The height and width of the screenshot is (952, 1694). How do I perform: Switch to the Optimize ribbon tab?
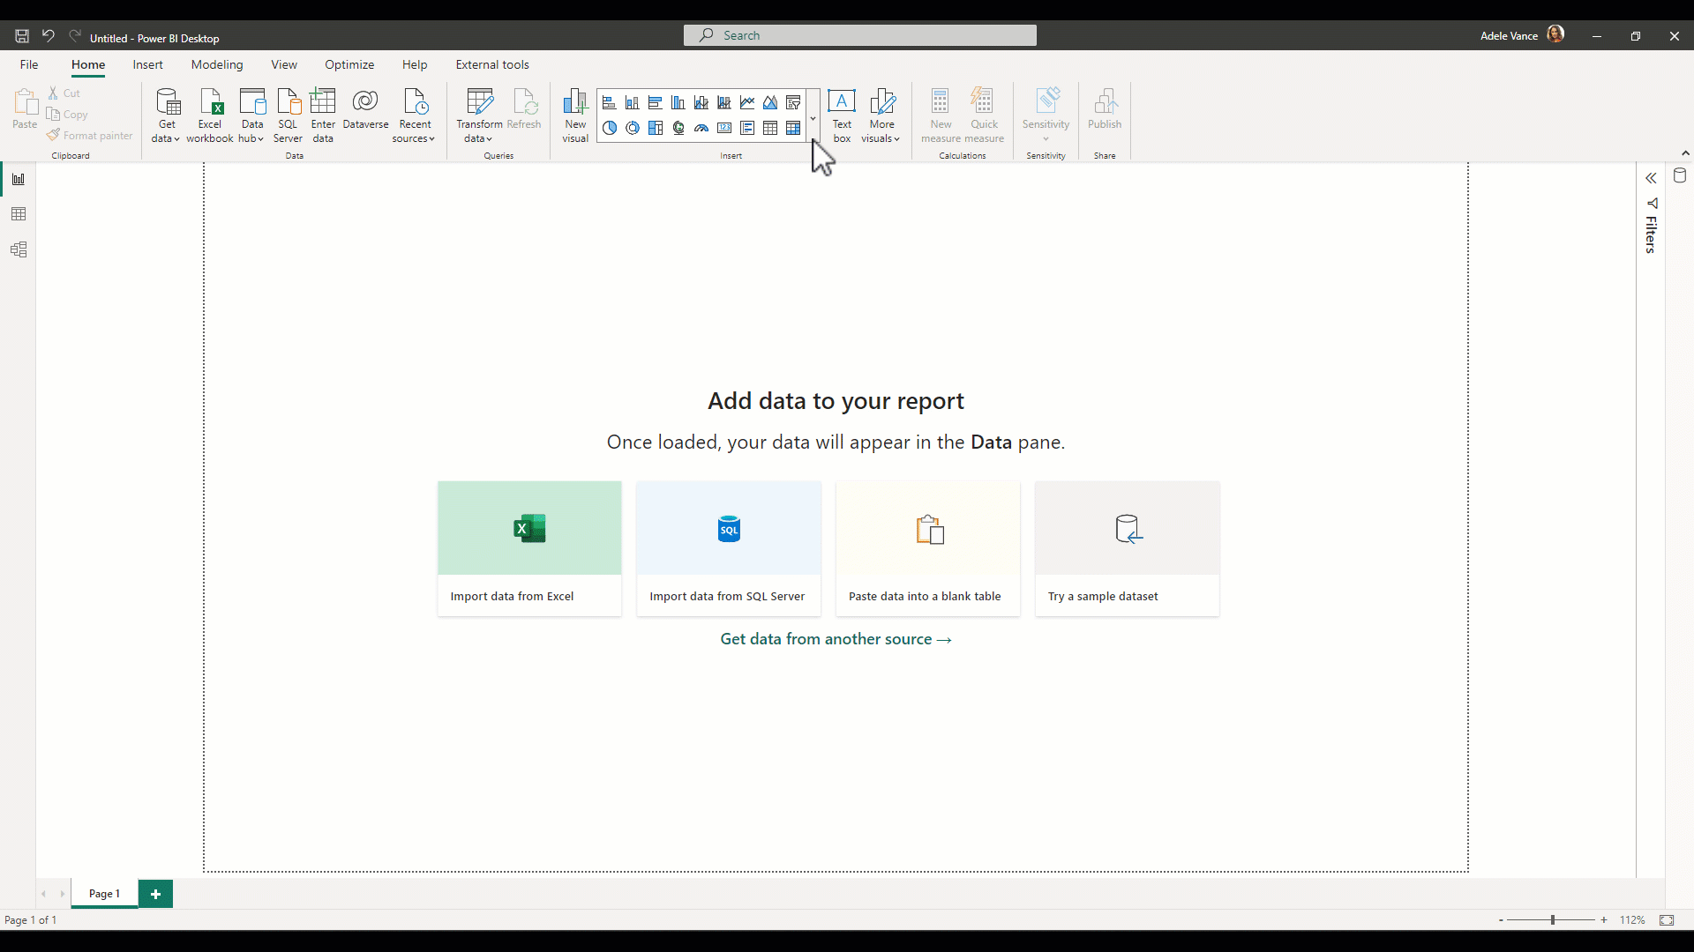(x=349, y=64)
